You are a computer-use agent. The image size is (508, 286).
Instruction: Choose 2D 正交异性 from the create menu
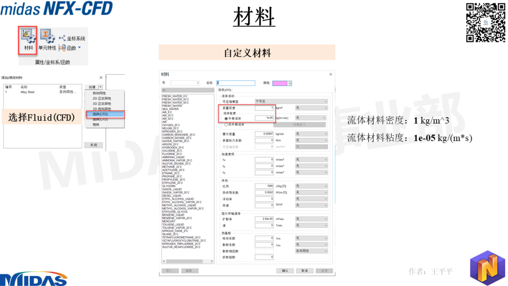[102, 98]
